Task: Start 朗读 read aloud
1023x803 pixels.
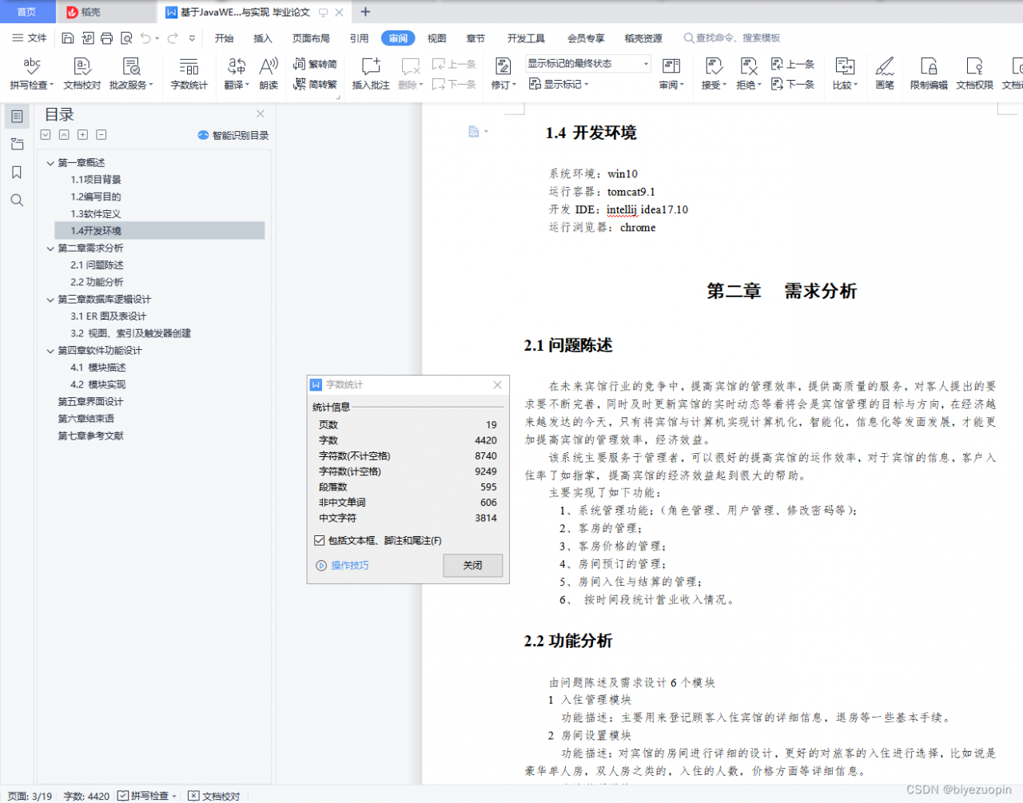Action: coord(268,72)
